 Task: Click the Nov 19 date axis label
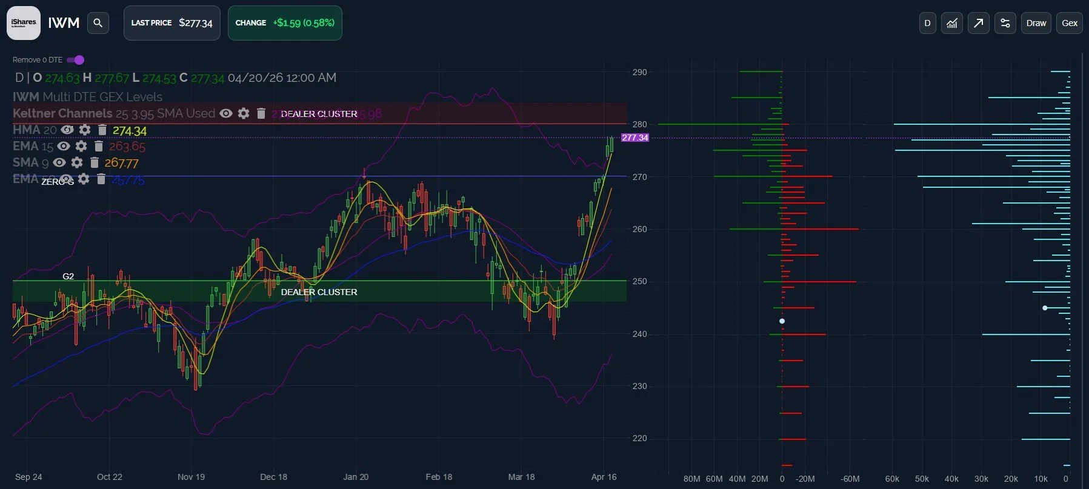coord(191,477)
